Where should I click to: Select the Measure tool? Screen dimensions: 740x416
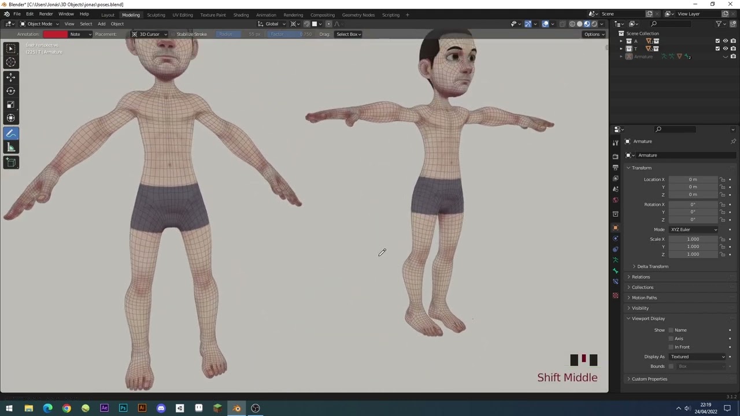point(10,147)
